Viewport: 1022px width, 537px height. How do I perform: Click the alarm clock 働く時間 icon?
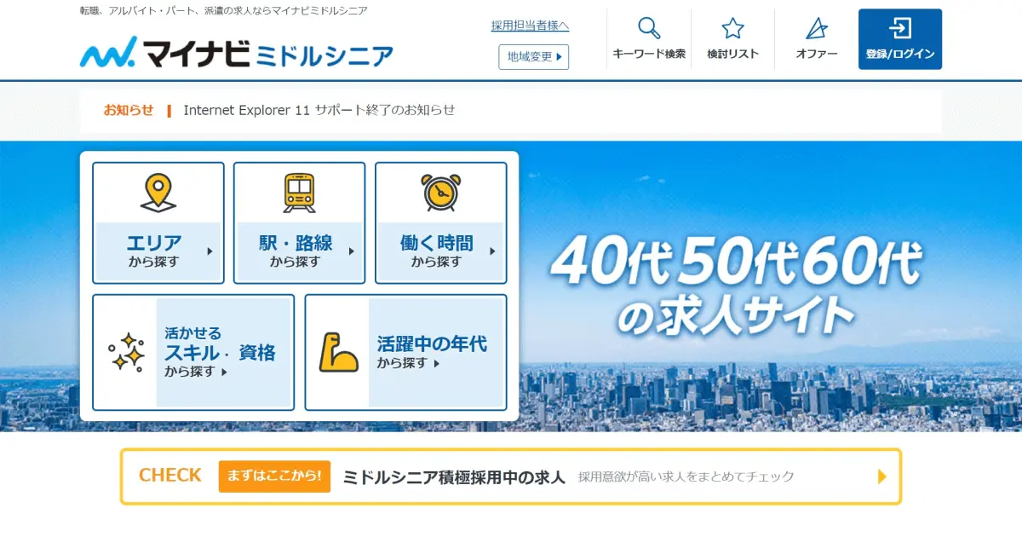click(440, 193)
